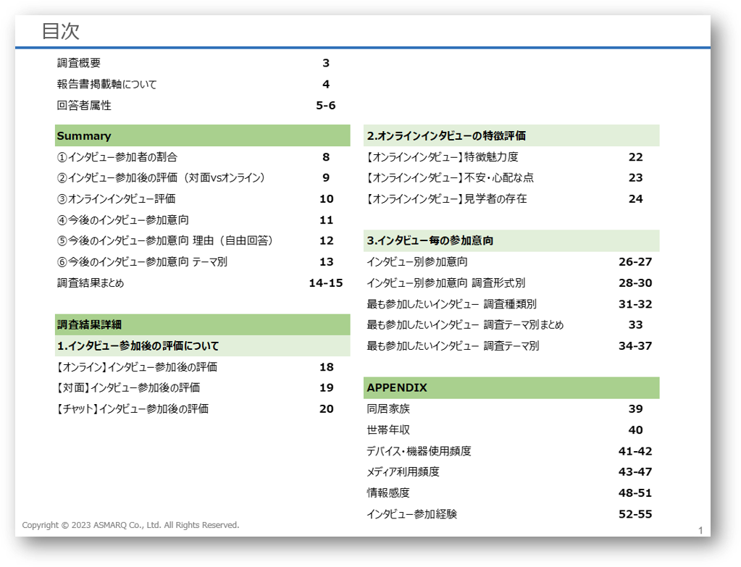Click the 調査概要 contents entry
Image resolution: width=741 pixels, height=567 pixels.
(x=79, y=64)
